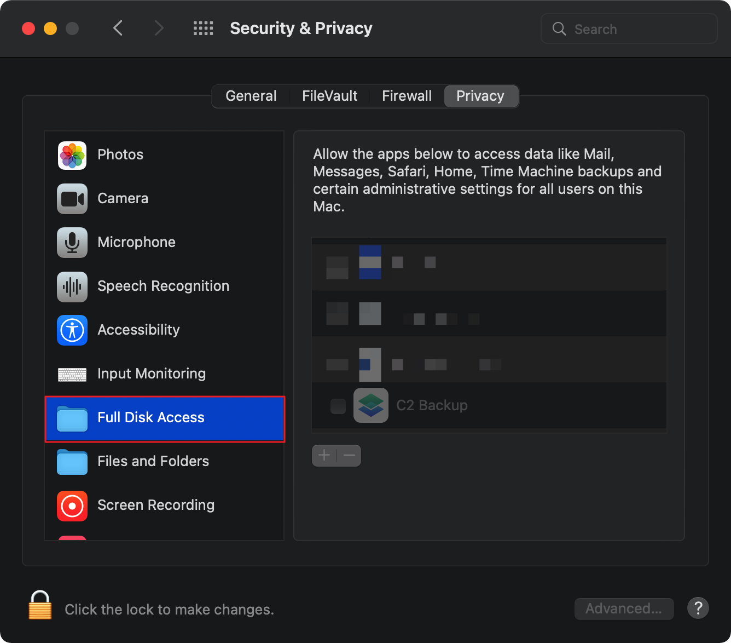The height and width of the screenshot is (643, 731).
Task: Select the Microphone privacy category icon
Action: (x=72, y=243)
